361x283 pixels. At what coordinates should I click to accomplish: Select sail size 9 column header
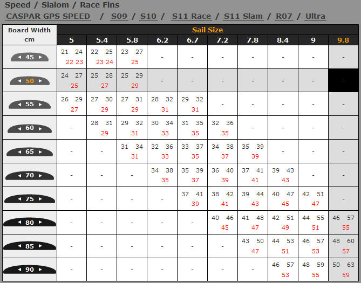(x=313, y=40)
